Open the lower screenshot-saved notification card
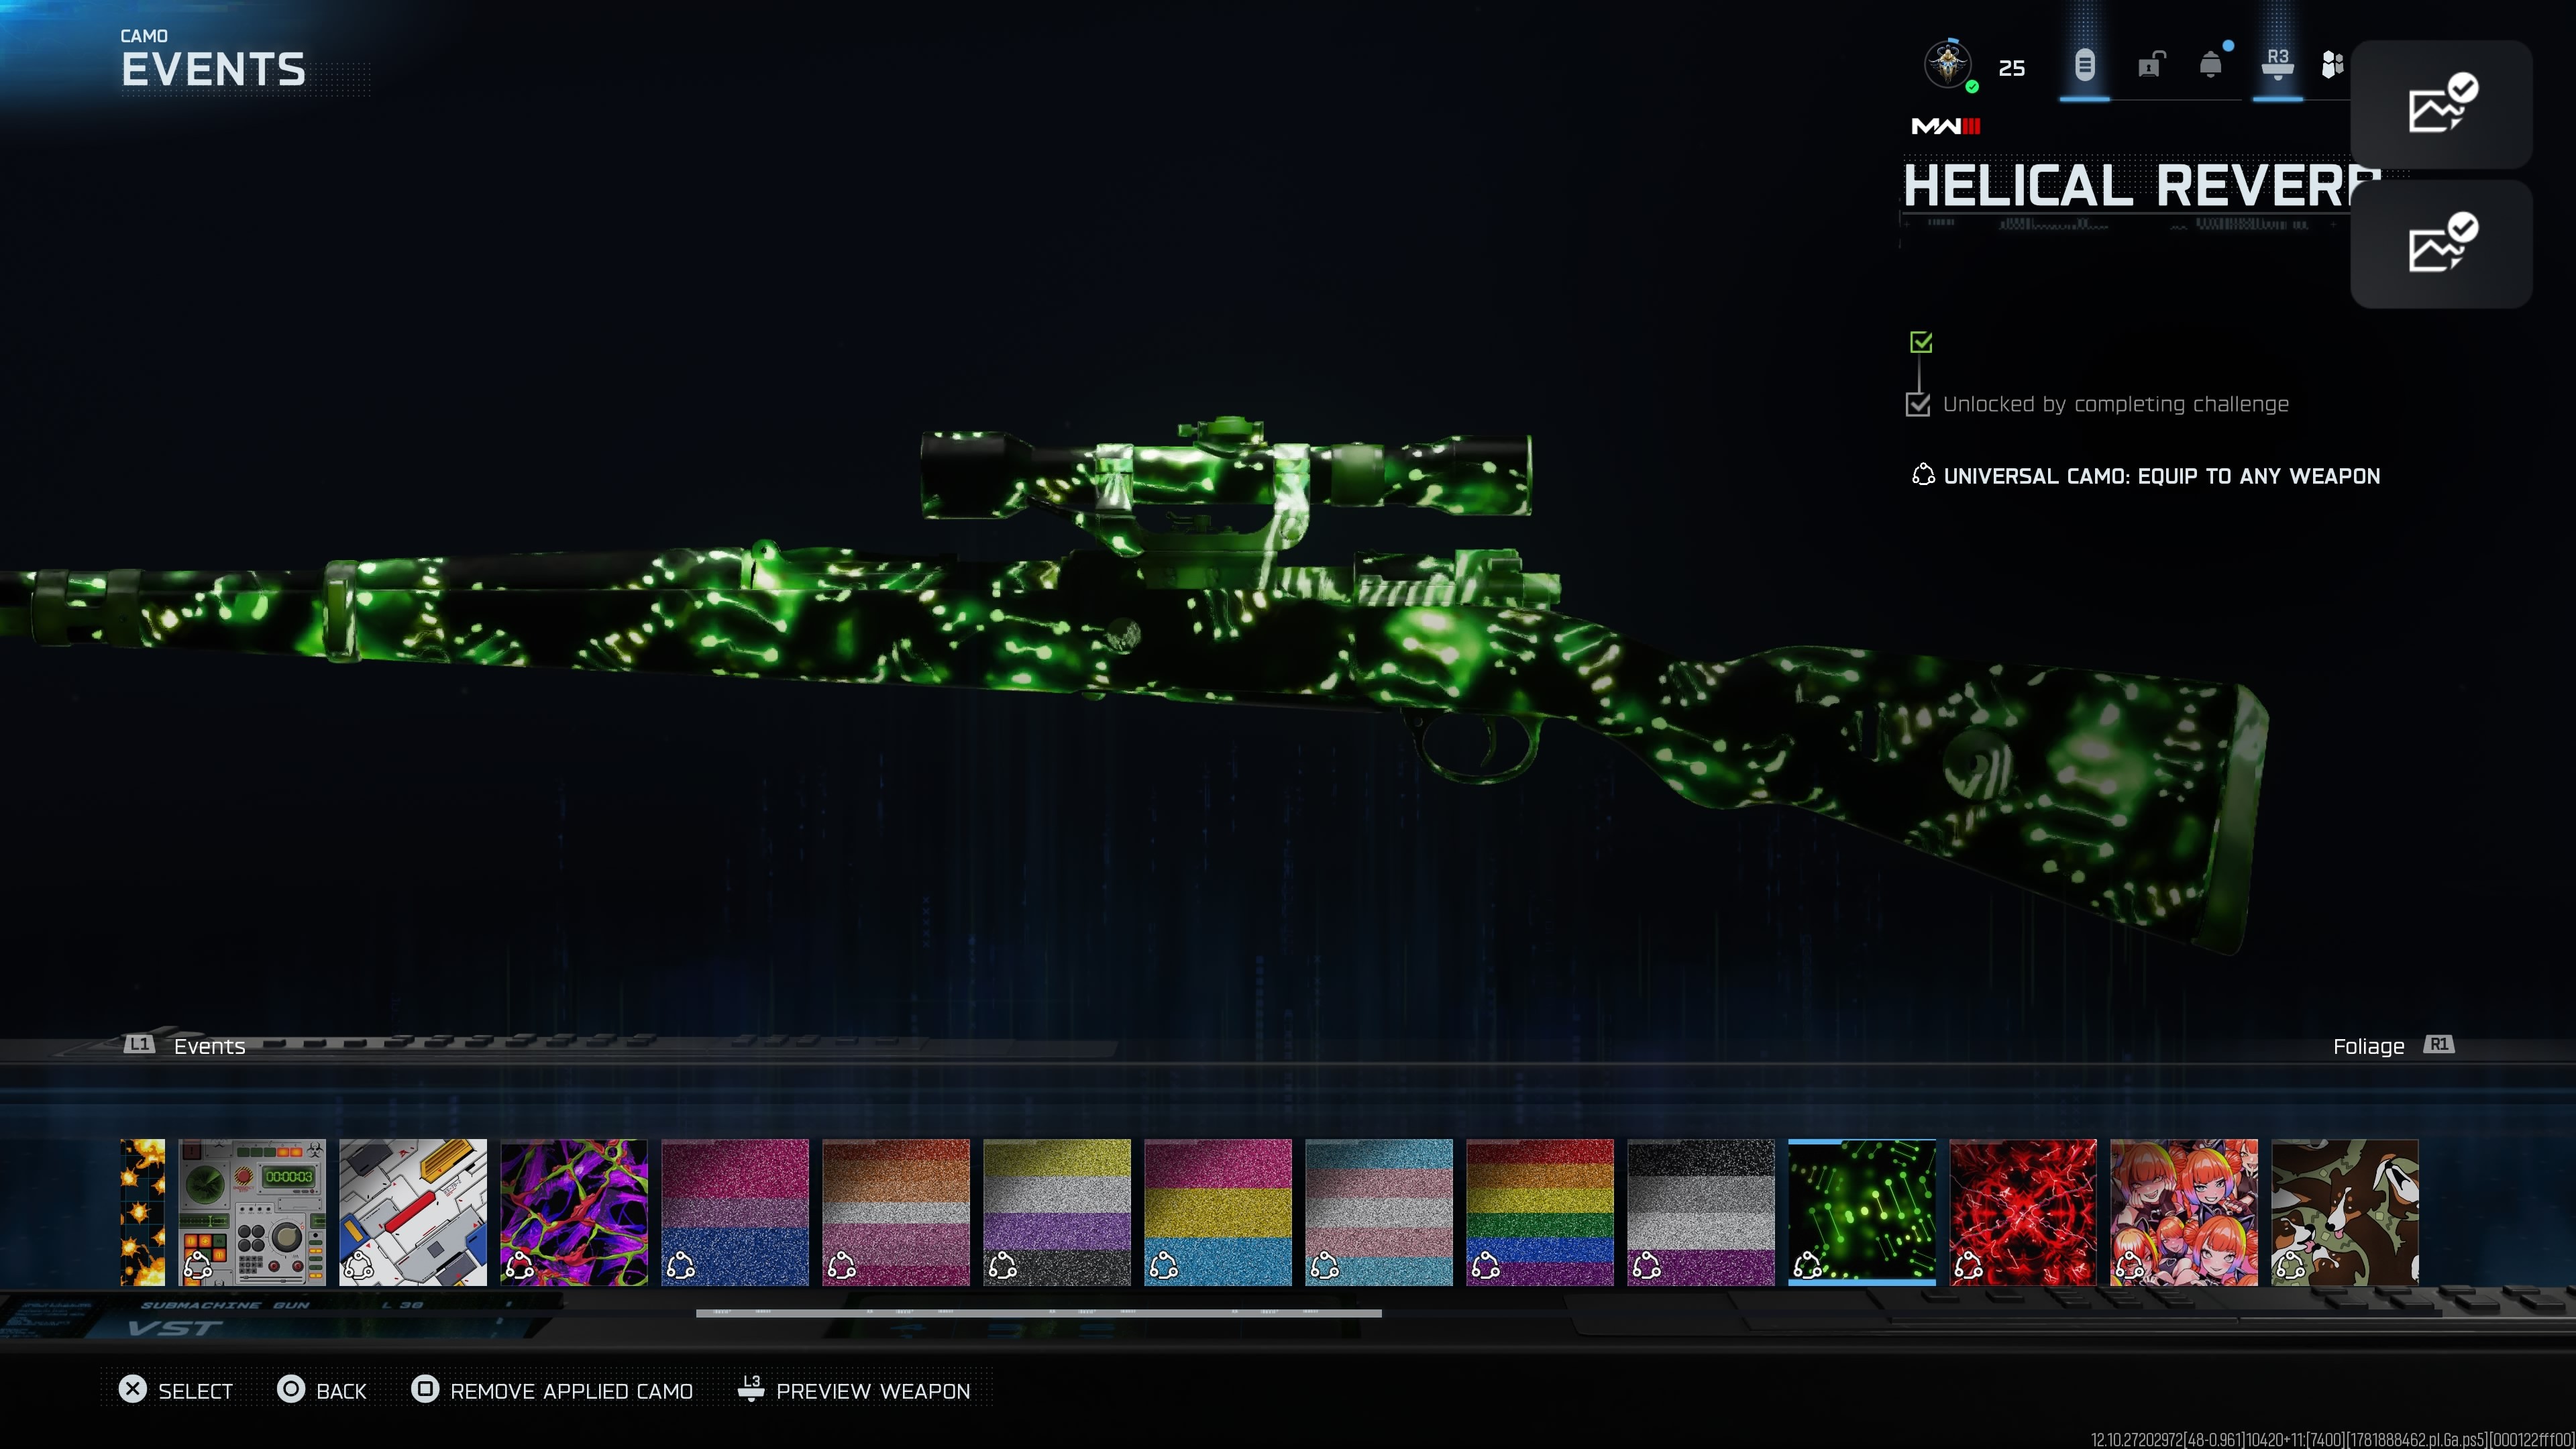 [x=2440, y=244]
